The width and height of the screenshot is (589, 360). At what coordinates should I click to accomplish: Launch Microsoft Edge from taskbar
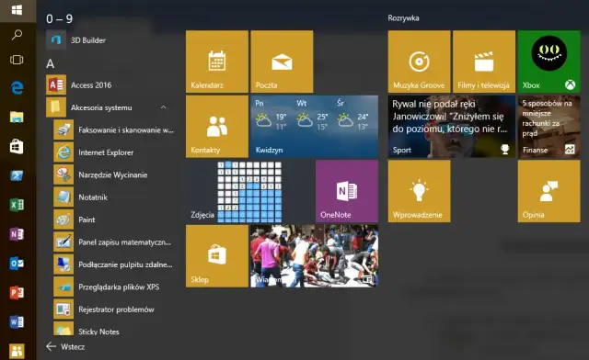[x=17, y=88]
